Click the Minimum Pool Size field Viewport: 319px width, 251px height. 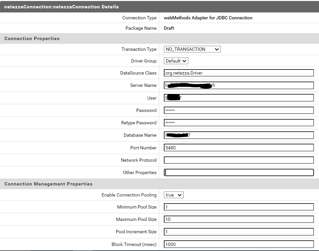239,207
